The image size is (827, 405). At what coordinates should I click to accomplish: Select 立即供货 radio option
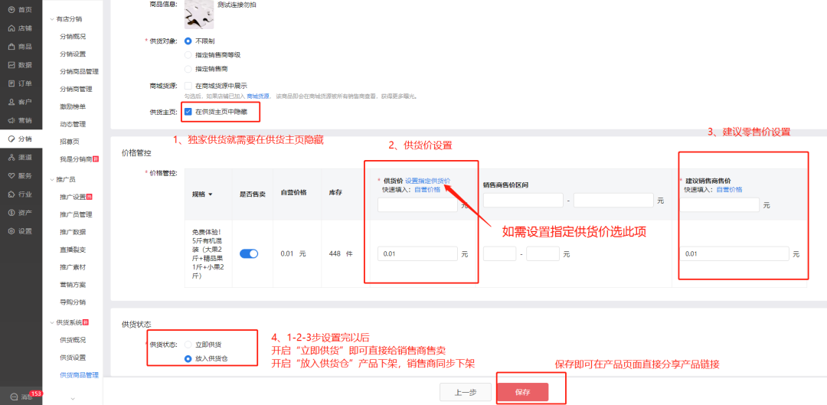[188, 345]
